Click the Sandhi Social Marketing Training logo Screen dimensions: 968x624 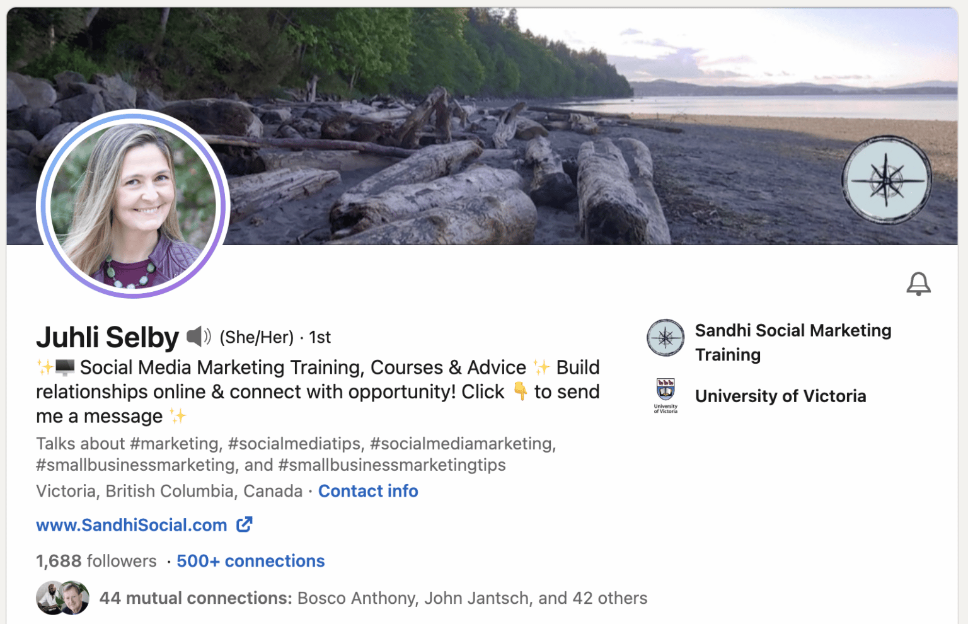665,338
